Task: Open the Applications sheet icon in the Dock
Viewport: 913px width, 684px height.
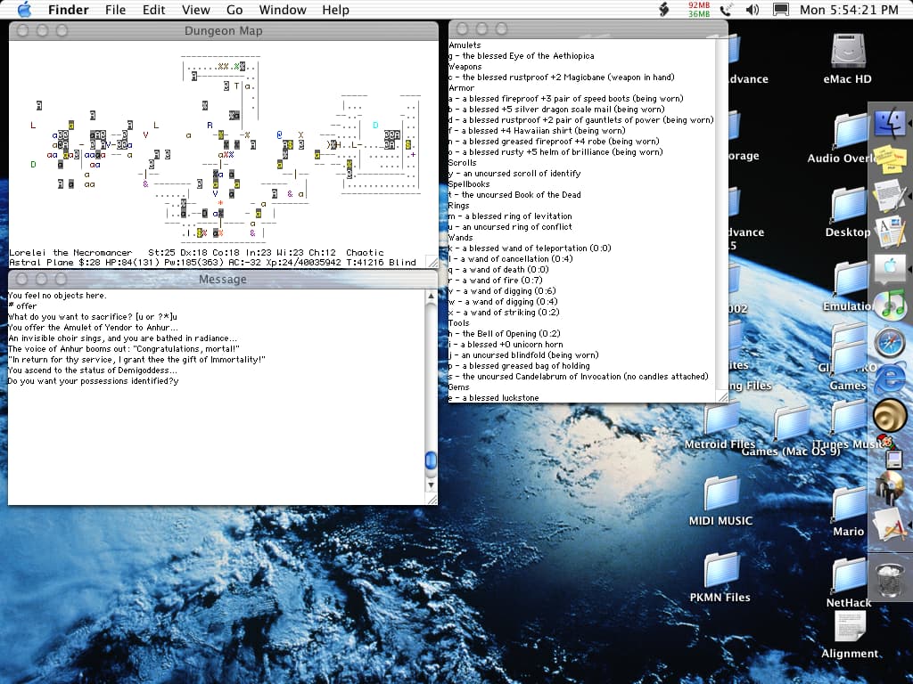Action: coord(889,525)
